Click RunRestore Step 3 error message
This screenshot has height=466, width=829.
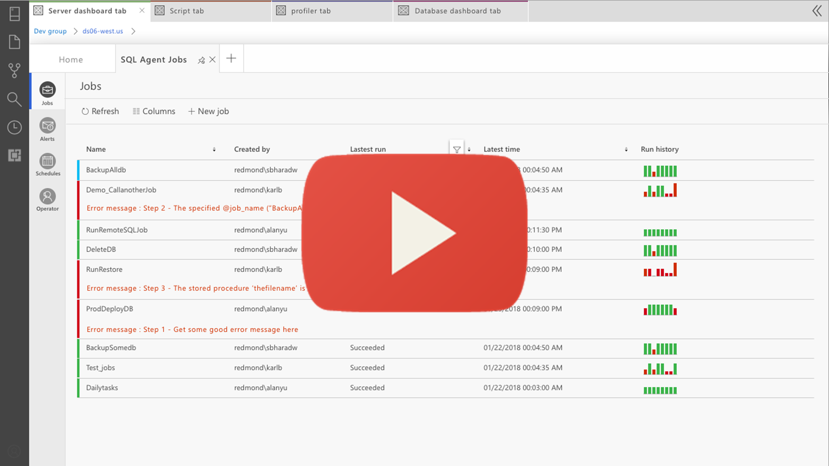point(196,288)
